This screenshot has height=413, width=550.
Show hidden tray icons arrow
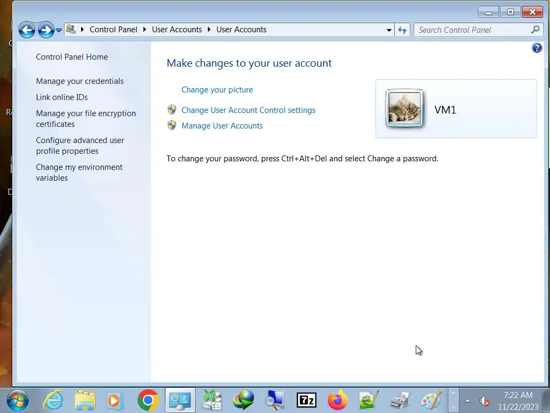[x=468, y=400]
